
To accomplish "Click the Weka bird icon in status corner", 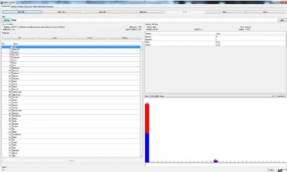I will (x=280, y=170).
